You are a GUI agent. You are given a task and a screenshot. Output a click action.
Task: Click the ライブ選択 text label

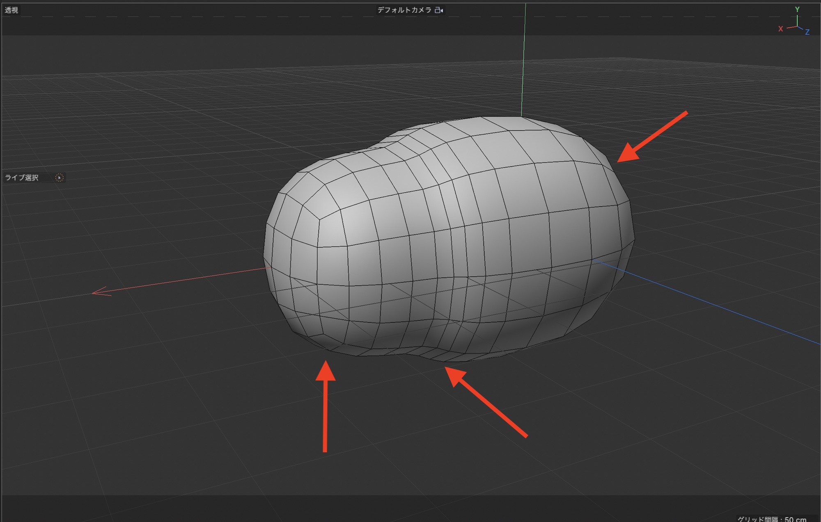(22, 178)
